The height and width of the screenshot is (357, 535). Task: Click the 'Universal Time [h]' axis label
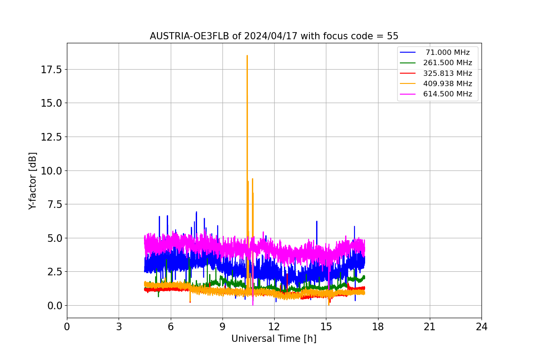(x=274, y=339)
